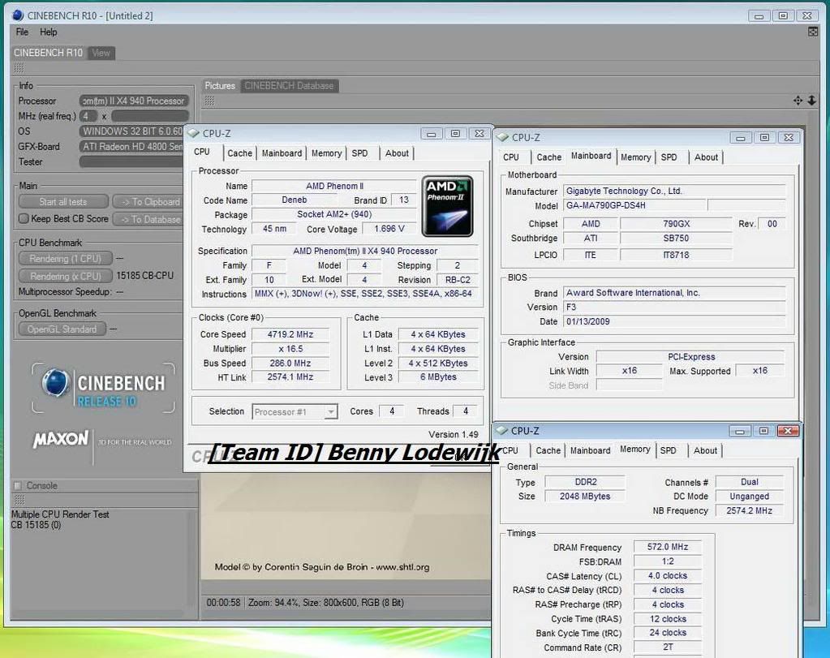Image resolution: width=830 pixels, height=658 pixels.
Task: Run Rendering (1 CPU) benchmark
Action: point(65,258)
